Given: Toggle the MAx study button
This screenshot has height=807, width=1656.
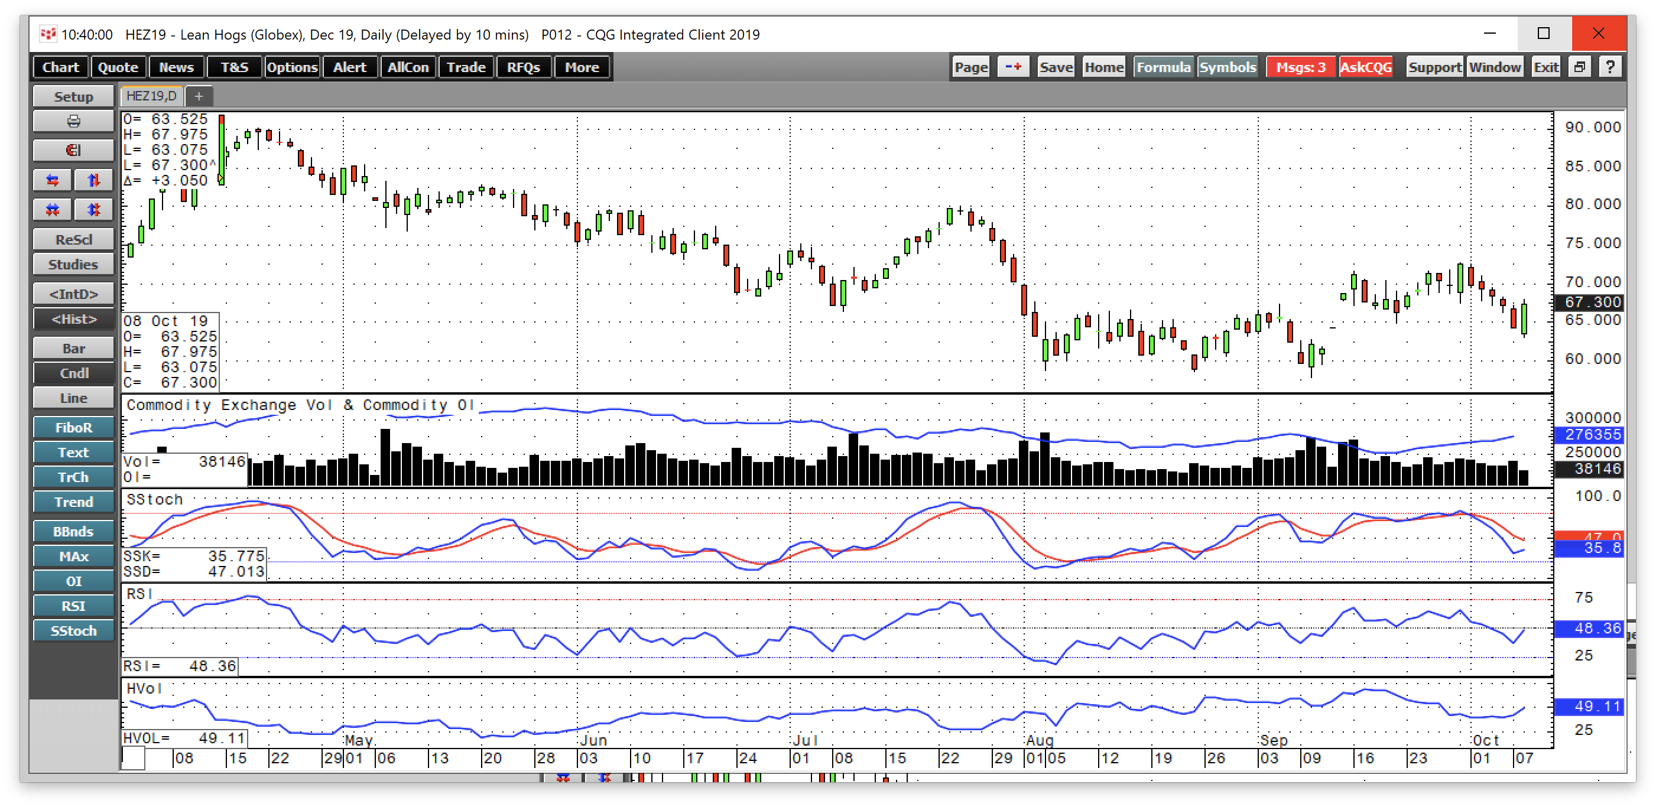Looking at the screenshot, I should (73, 557).
